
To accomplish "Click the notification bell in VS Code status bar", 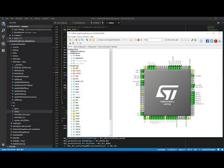I will (x=222, y=149).
